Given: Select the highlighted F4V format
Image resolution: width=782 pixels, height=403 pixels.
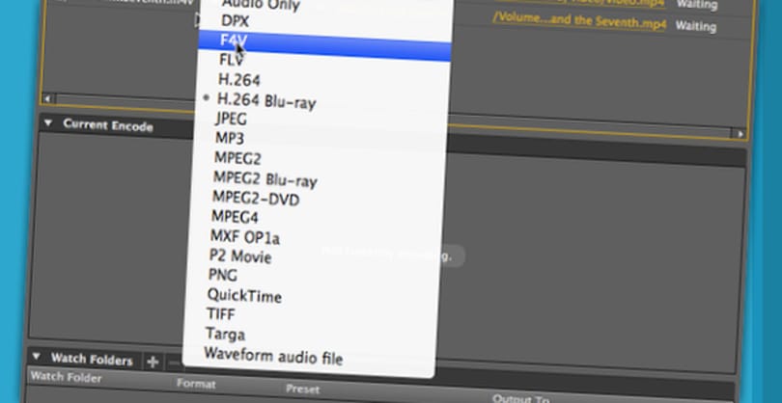Looking at the screenshot, I should pos(324,45).
